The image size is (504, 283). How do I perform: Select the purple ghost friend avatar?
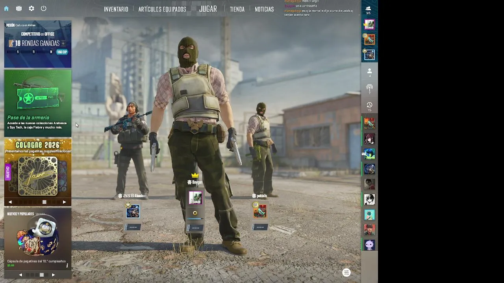pyautogui.click(x=369, y=245)
